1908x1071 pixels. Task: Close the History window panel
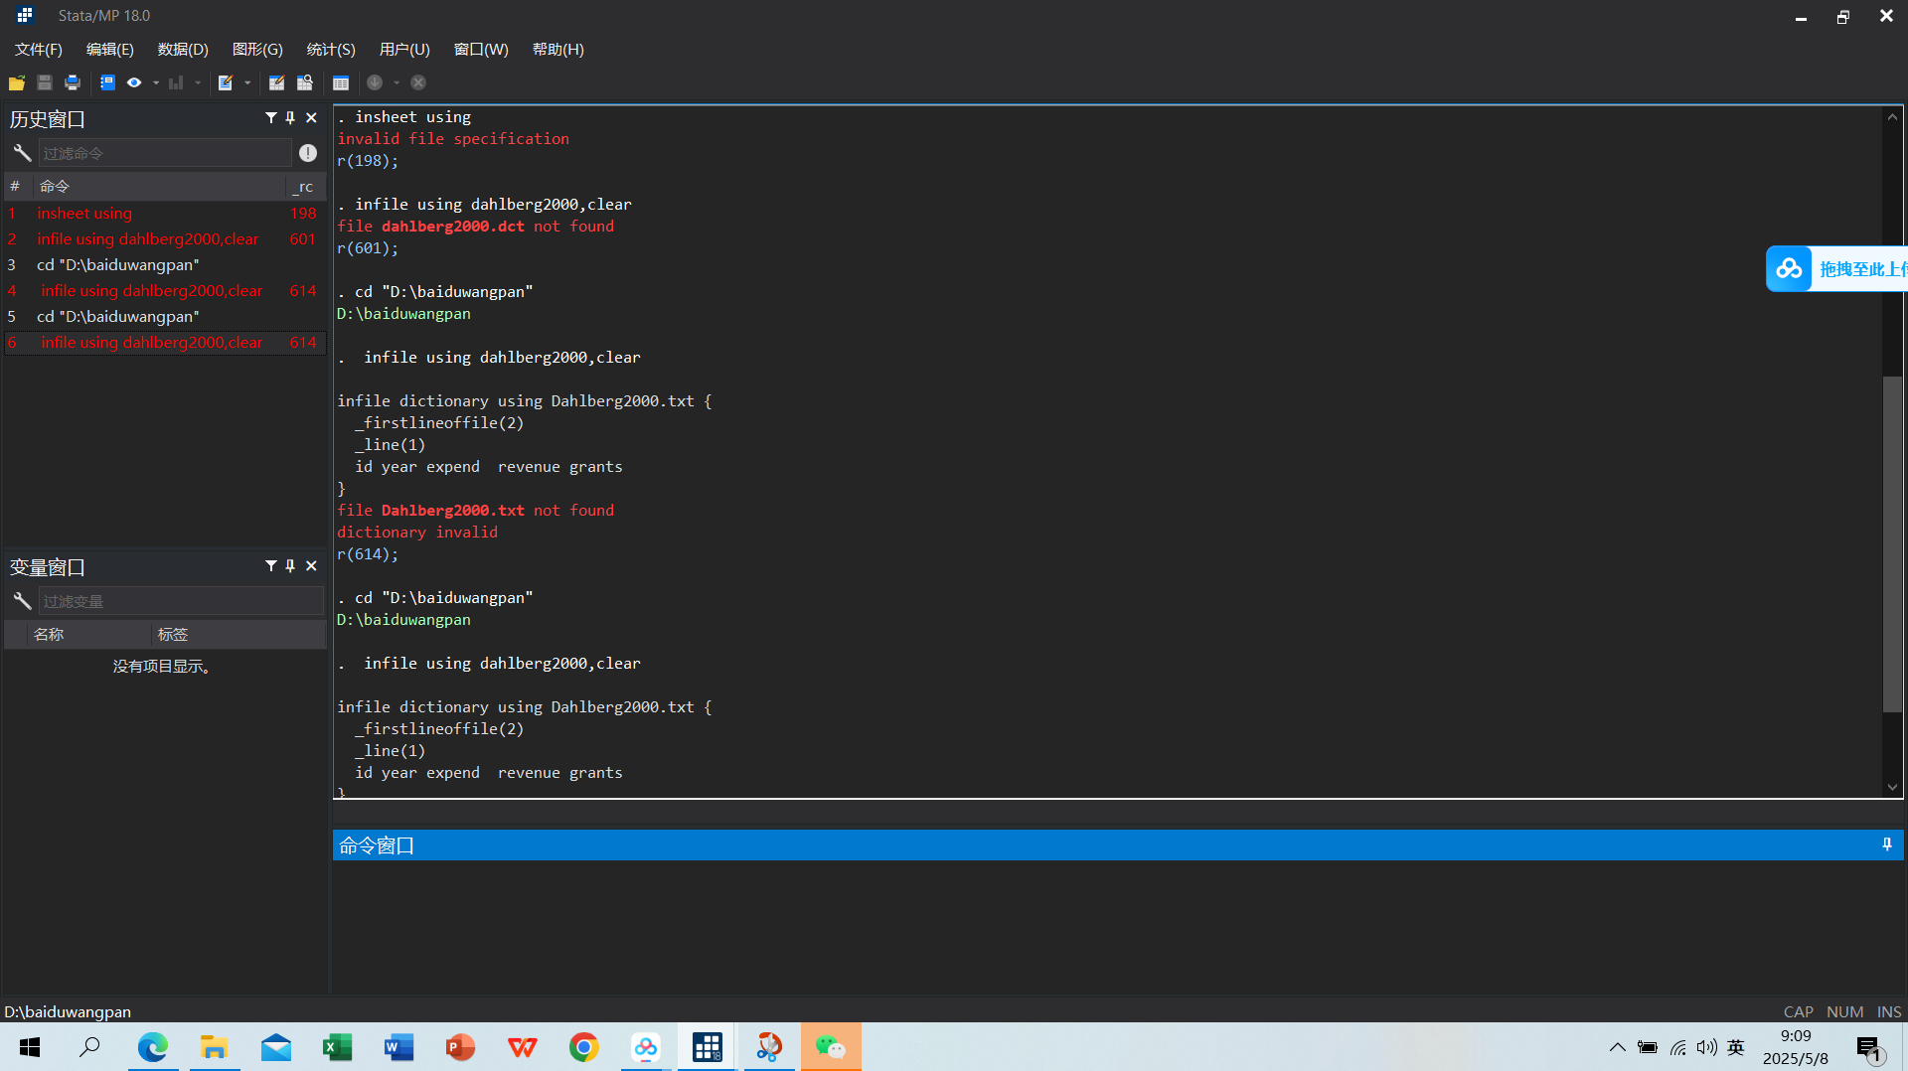point(311,118)
